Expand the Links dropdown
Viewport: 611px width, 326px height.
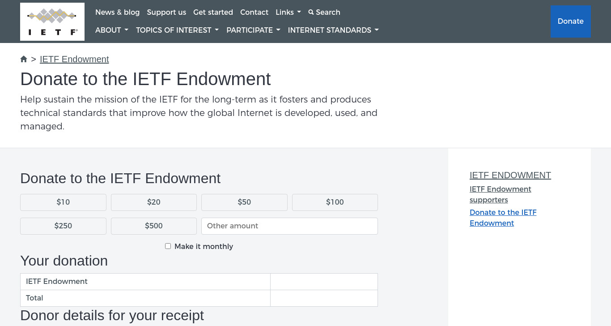pyautogui.click(x=288, y=12)
